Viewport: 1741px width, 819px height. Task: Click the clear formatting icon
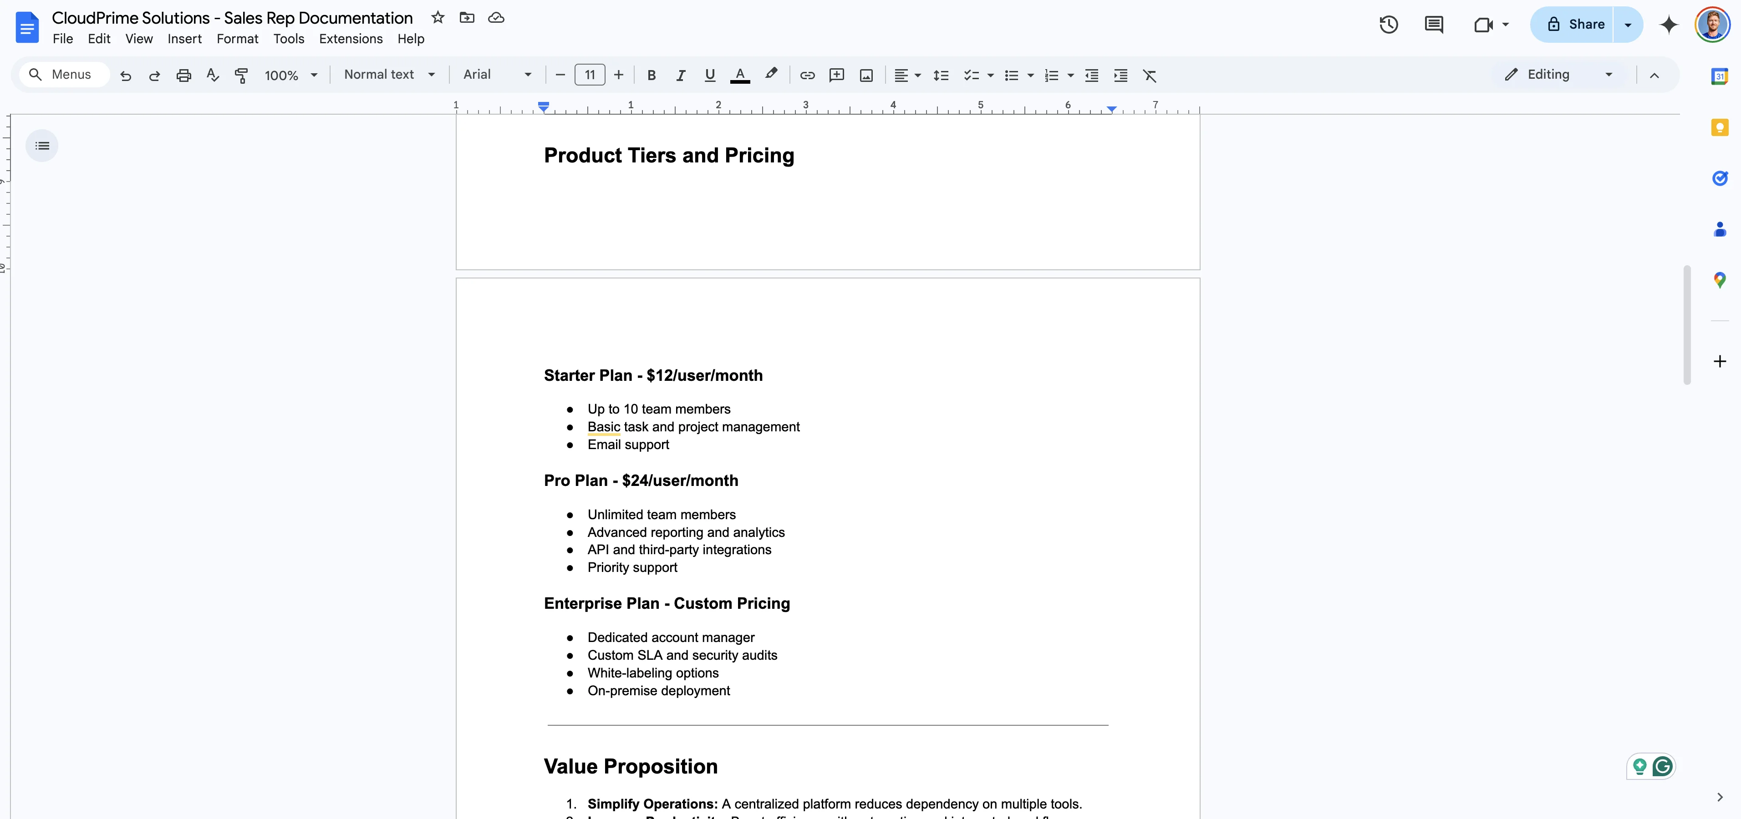click(x=1149, y=75)
